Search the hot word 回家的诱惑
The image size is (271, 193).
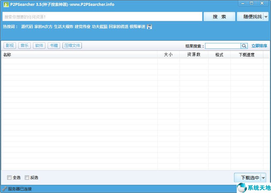tap(119, 27)
